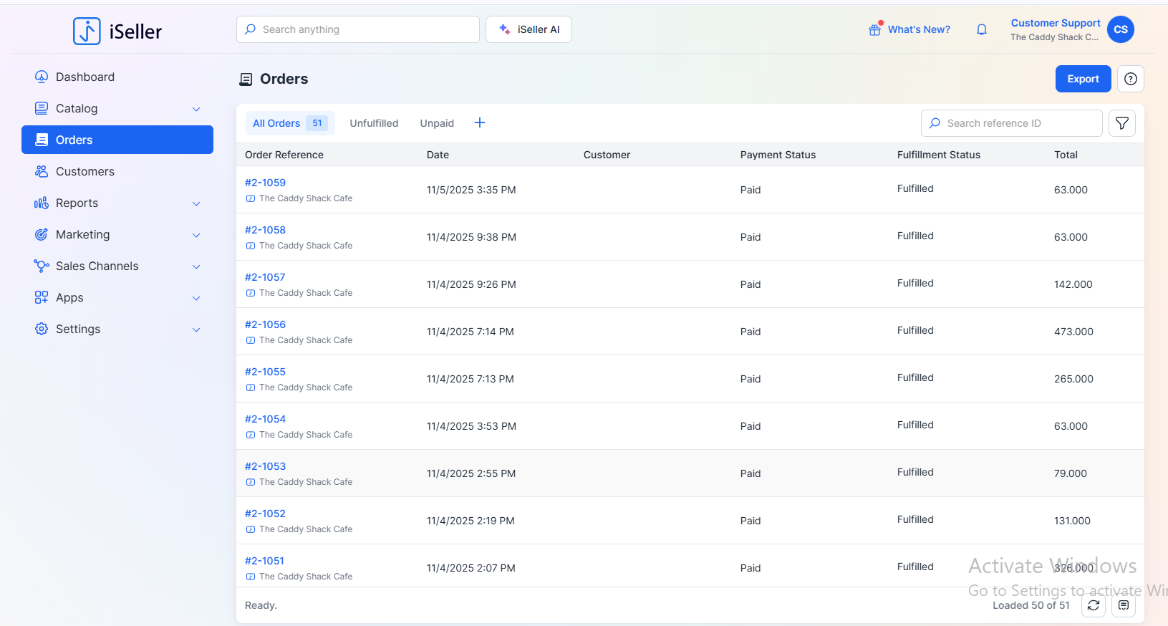Click the plus icon to add view
The width and height of the screenshot is (1168, 626).
pyautogui.click(x=480, y=122)
